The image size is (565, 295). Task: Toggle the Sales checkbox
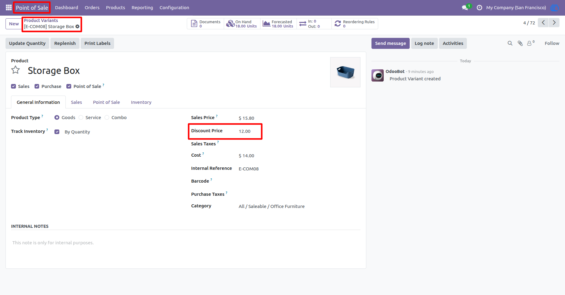tap(13, 86)
